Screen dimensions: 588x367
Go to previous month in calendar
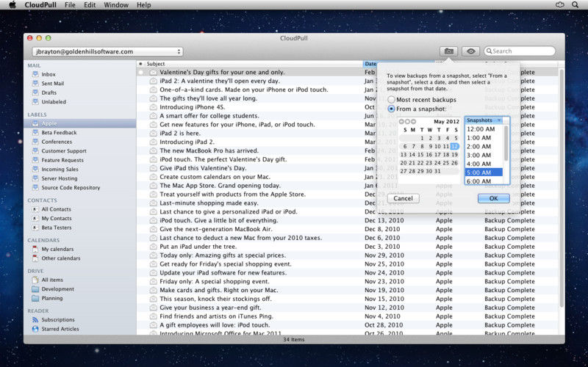click(x=401, y=122)
